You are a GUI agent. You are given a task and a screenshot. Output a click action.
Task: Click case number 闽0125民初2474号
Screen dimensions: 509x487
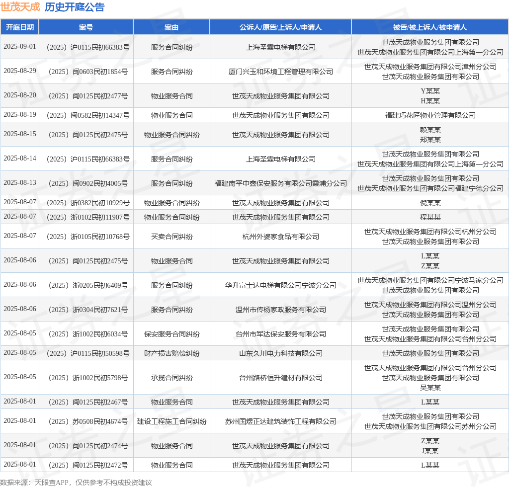point(88,446)
